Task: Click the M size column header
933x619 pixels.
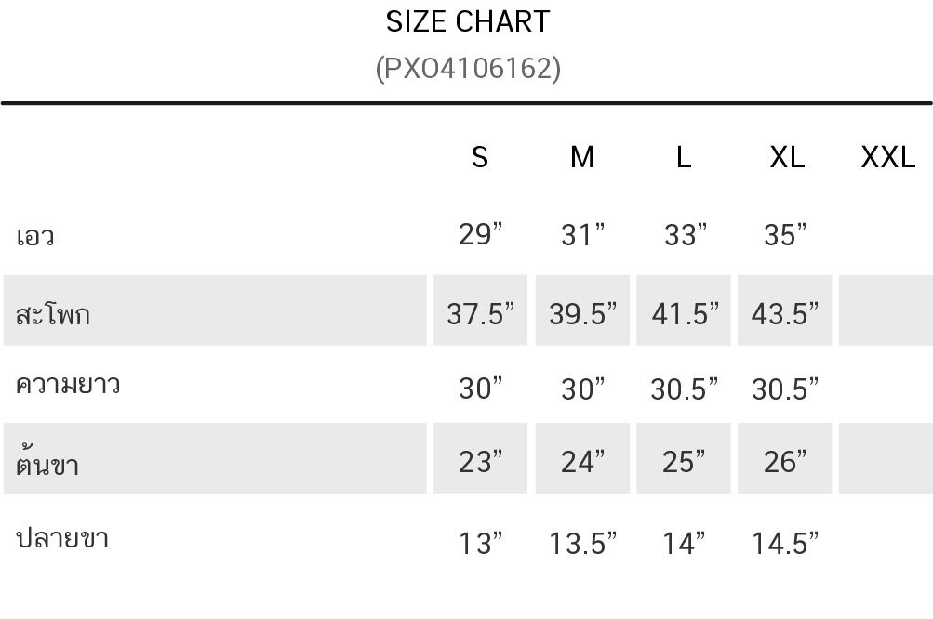Action: 582,158
